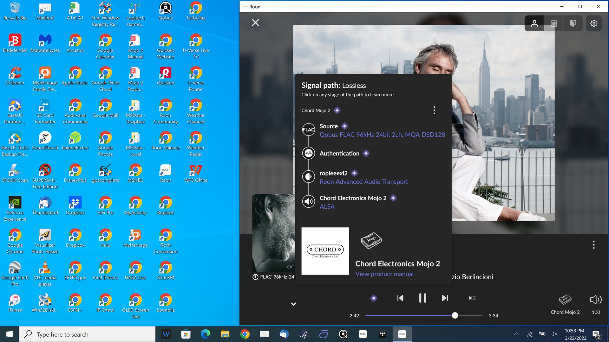Skip to the next track
The width and height of the screenshot is (609, 342).
[445, 298]
